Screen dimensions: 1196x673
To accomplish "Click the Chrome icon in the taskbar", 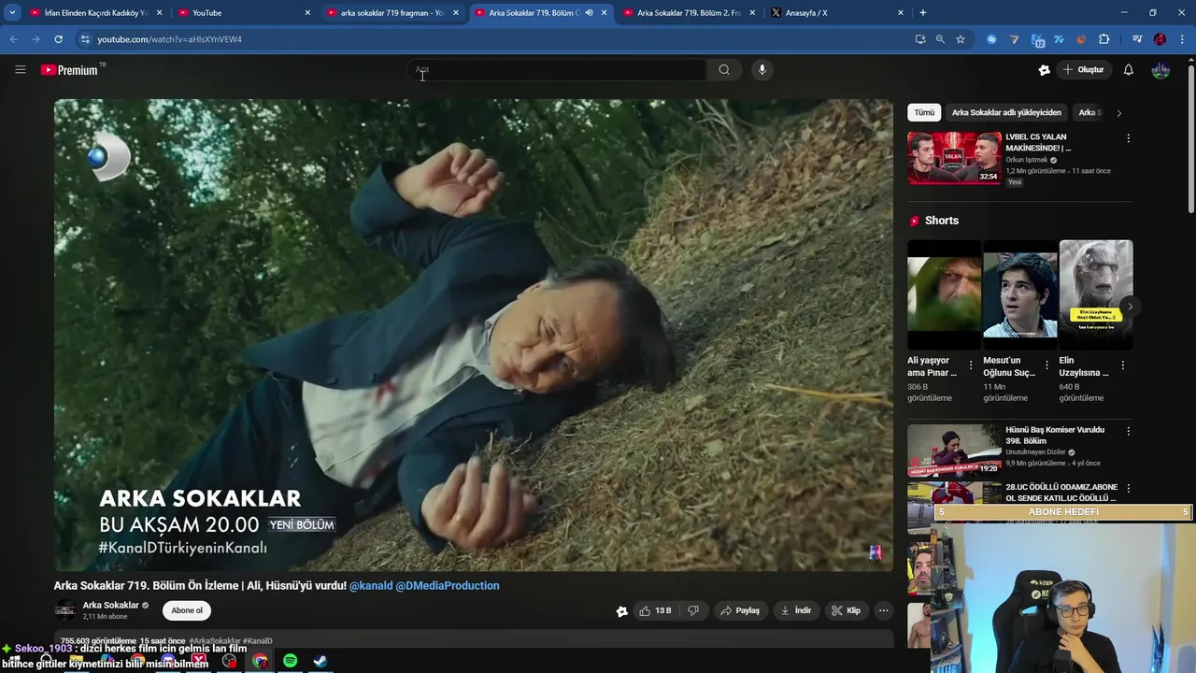I will (260, 661).
